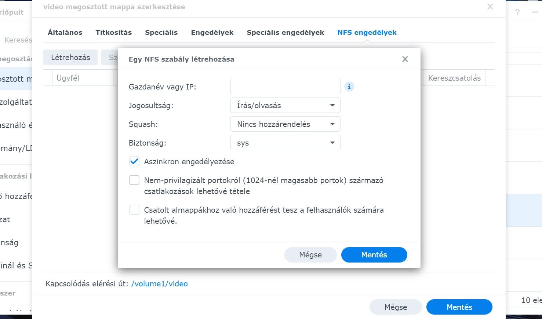Image resolution: width=542 pixels, height=319 pixels.
Task: Open the Biztonság dropdown showing sys
Action: pyautogui.click(x=285, y=143)
